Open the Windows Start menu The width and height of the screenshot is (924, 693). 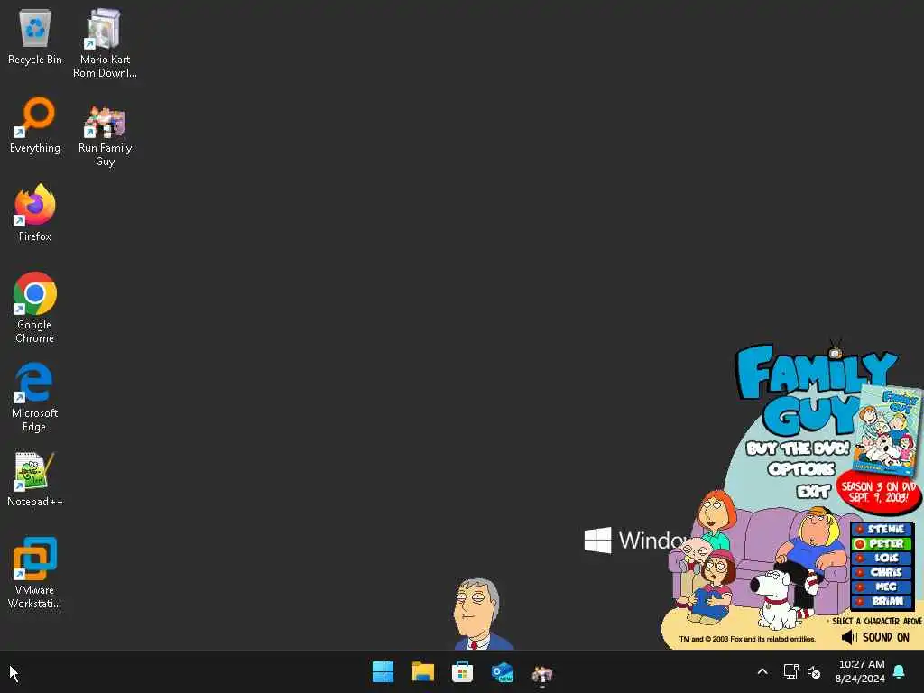383,671
